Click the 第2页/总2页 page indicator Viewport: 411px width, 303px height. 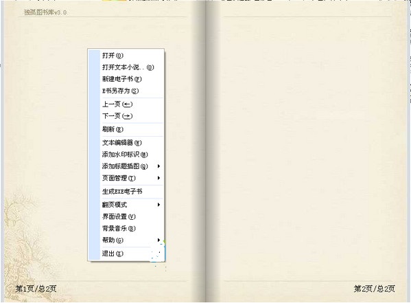(x=375, y=289)
